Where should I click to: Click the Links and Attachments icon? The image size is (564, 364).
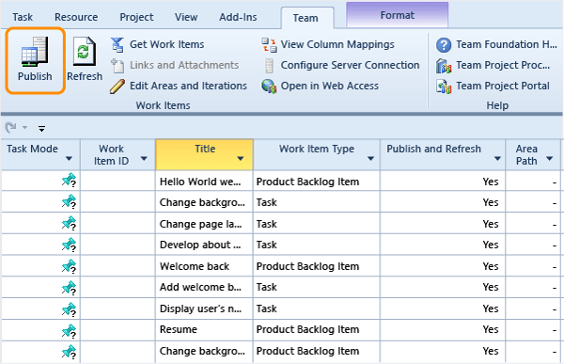coord(117,66)
